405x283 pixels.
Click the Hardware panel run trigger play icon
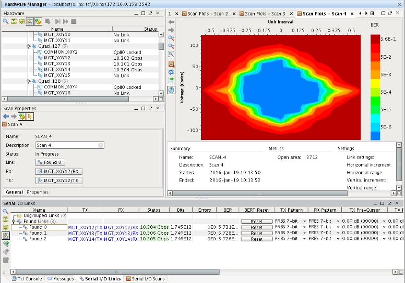point(57,21)
